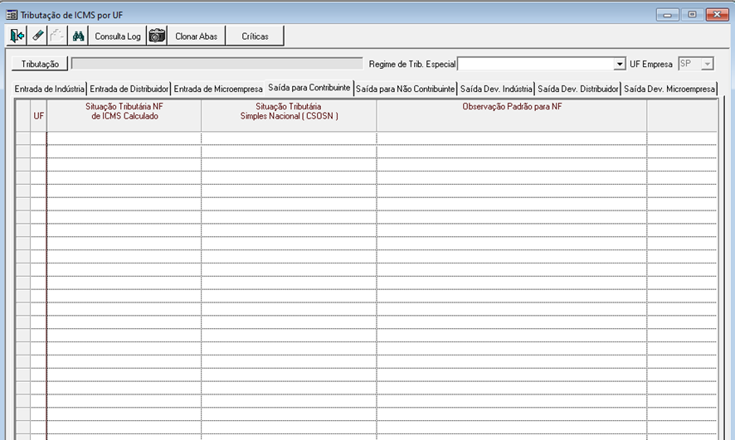Click Clonar Abas button
This screenshot has height=440, width=735.
196,36
